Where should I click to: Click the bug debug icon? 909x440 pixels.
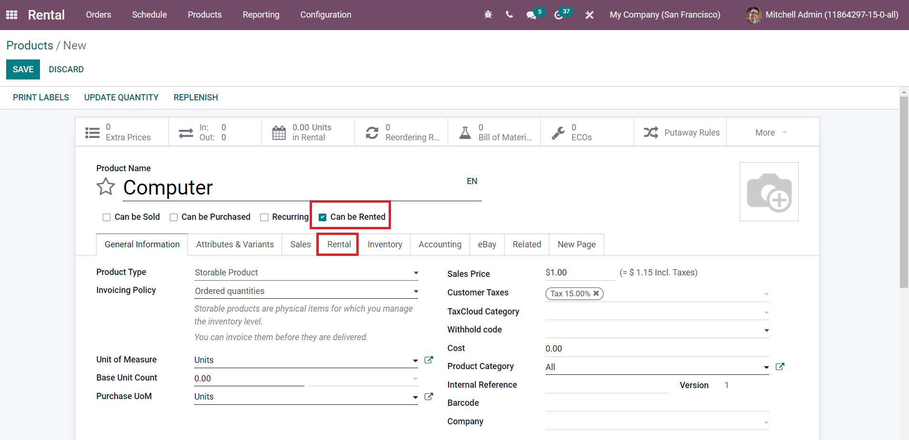pos(488,15)
